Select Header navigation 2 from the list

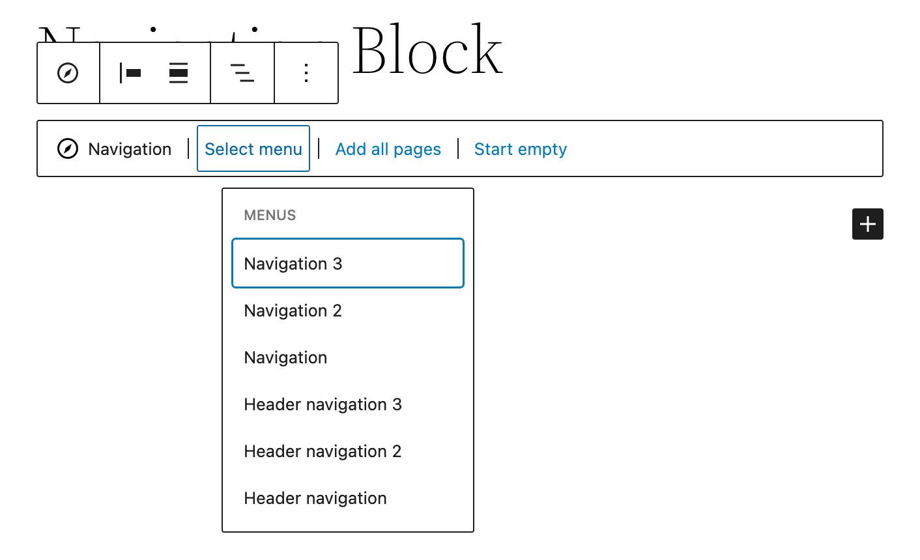(323, 451)
